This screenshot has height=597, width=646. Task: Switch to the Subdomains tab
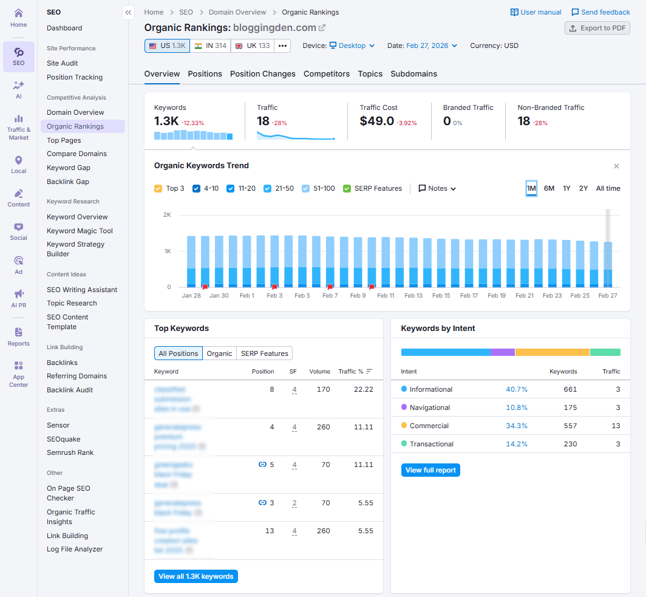point(413,73)
